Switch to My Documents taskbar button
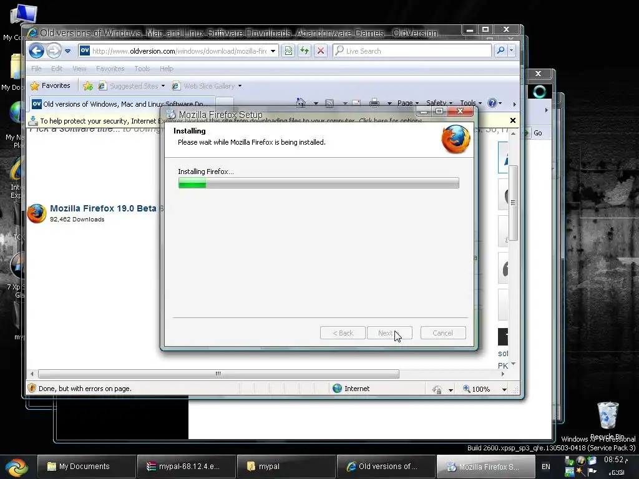Screen dimensions: 639x479 pos(86,467)
